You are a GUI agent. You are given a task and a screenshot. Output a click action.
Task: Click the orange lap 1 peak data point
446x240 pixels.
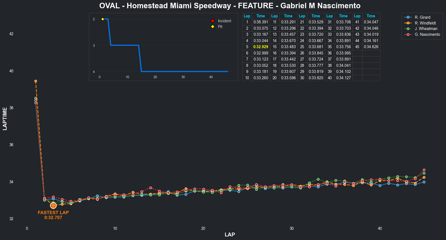point(36,81)
